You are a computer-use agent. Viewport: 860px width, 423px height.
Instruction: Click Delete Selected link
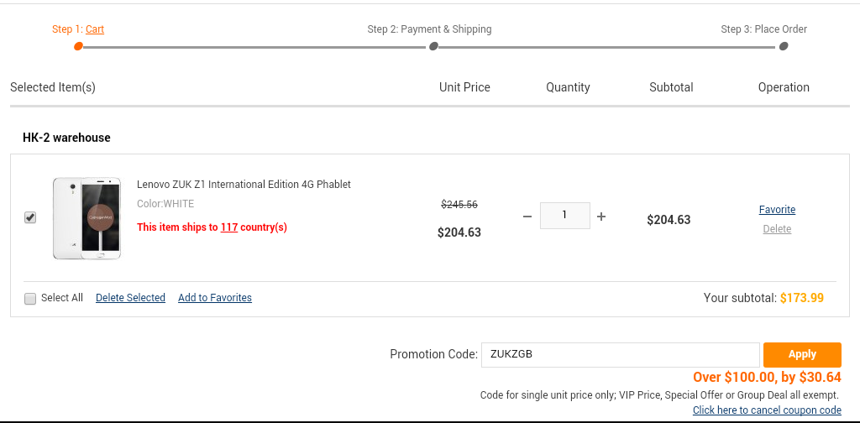pyautogui.click(x=130, y=297)
